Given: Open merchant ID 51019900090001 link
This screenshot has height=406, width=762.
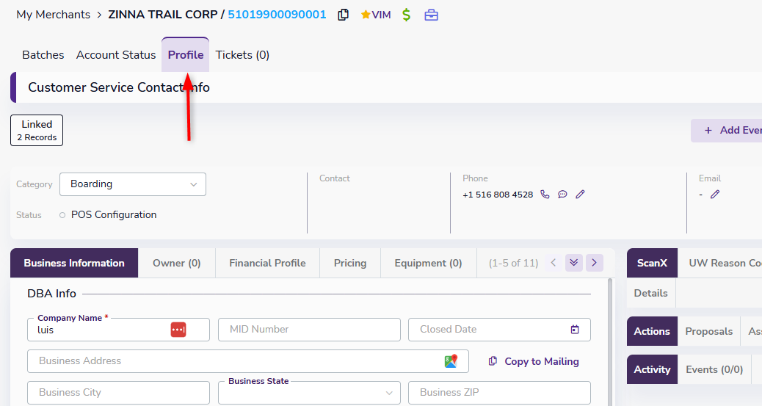Looking at the screenshot, I should (x=277, y=15).
